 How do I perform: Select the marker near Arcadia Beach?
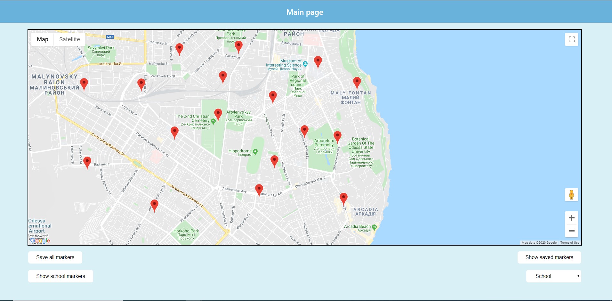coord(343,198)
